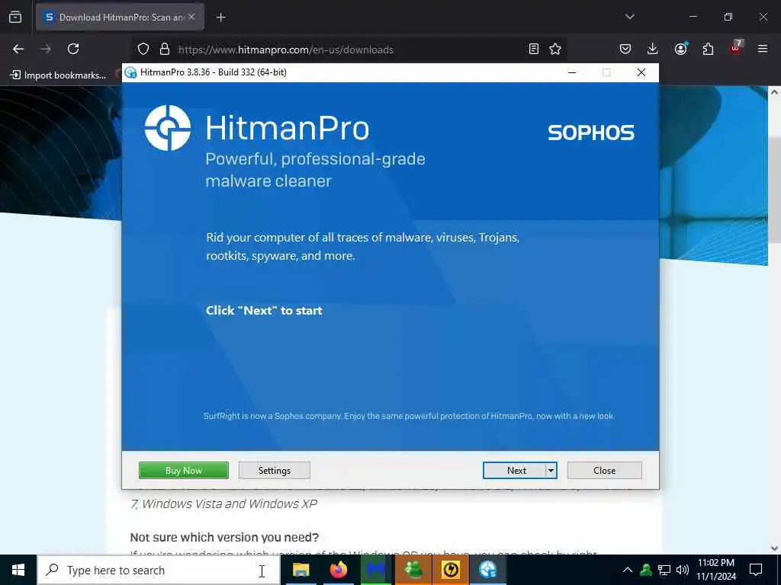
Task: Bookmark this page with star icon
Action: click(555, 50)
